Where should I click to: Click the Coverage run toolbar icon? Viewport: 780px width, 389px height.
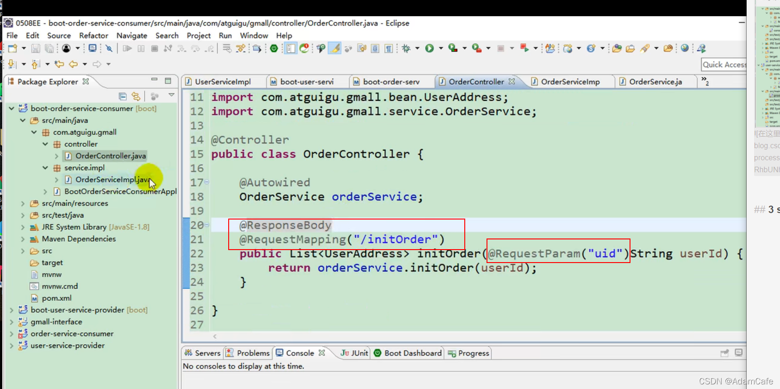click(453, 48)
